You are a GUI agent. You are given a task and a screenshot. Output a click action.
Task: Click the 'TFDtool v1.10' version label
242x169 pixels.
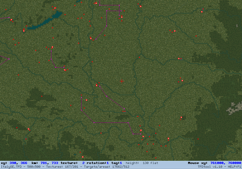point(210,167)
